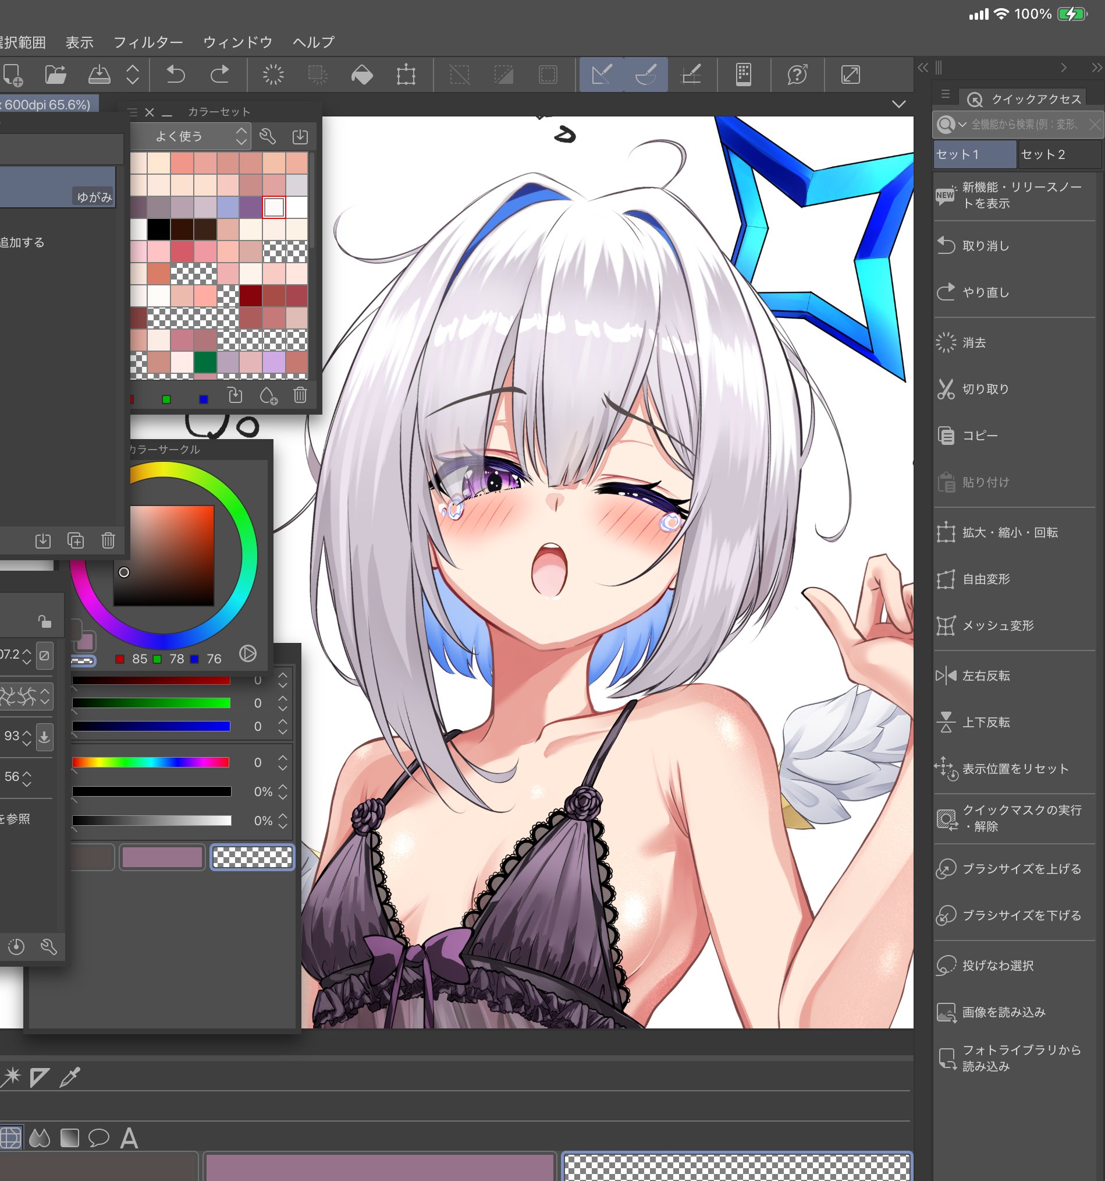
Task: Click the wrench icon in Color Set panel
Action: (x=268, y=137)
